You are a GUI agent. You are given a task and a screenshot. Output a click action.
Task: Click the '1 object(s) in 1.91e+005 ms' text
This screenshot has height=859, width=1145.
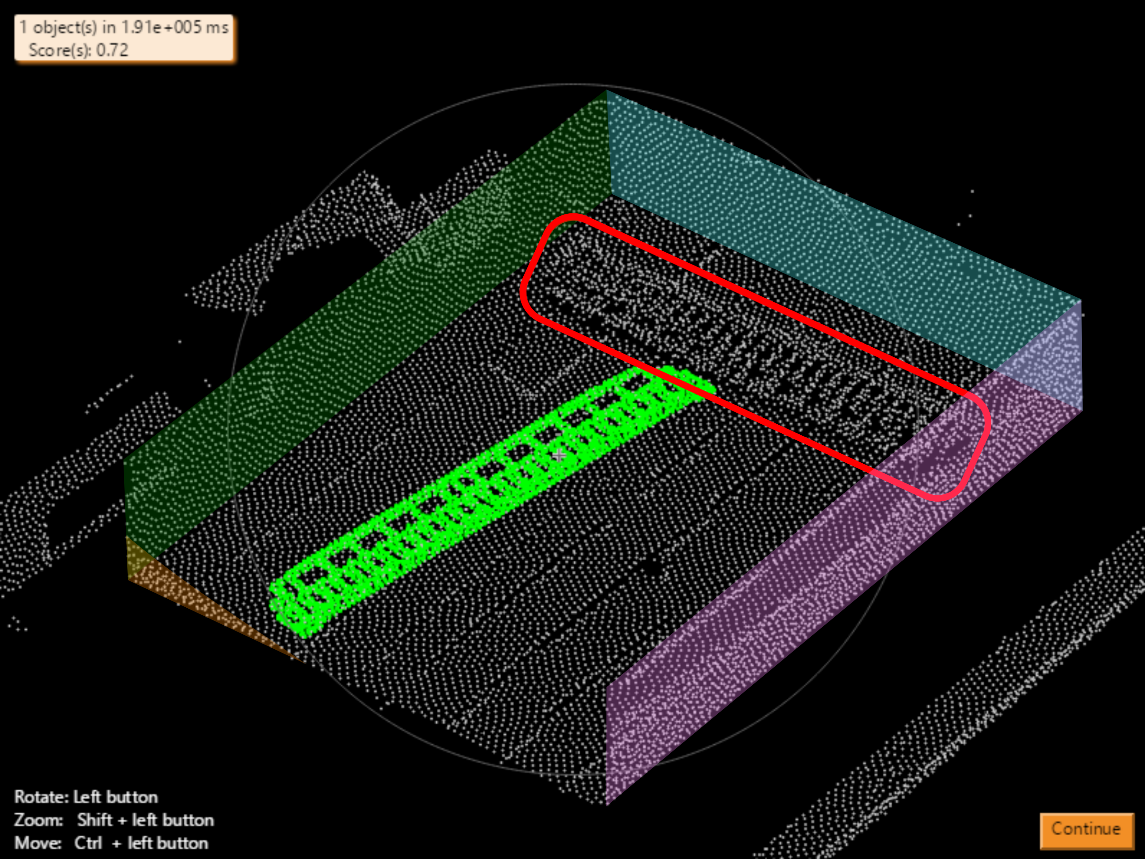point(124,27)
